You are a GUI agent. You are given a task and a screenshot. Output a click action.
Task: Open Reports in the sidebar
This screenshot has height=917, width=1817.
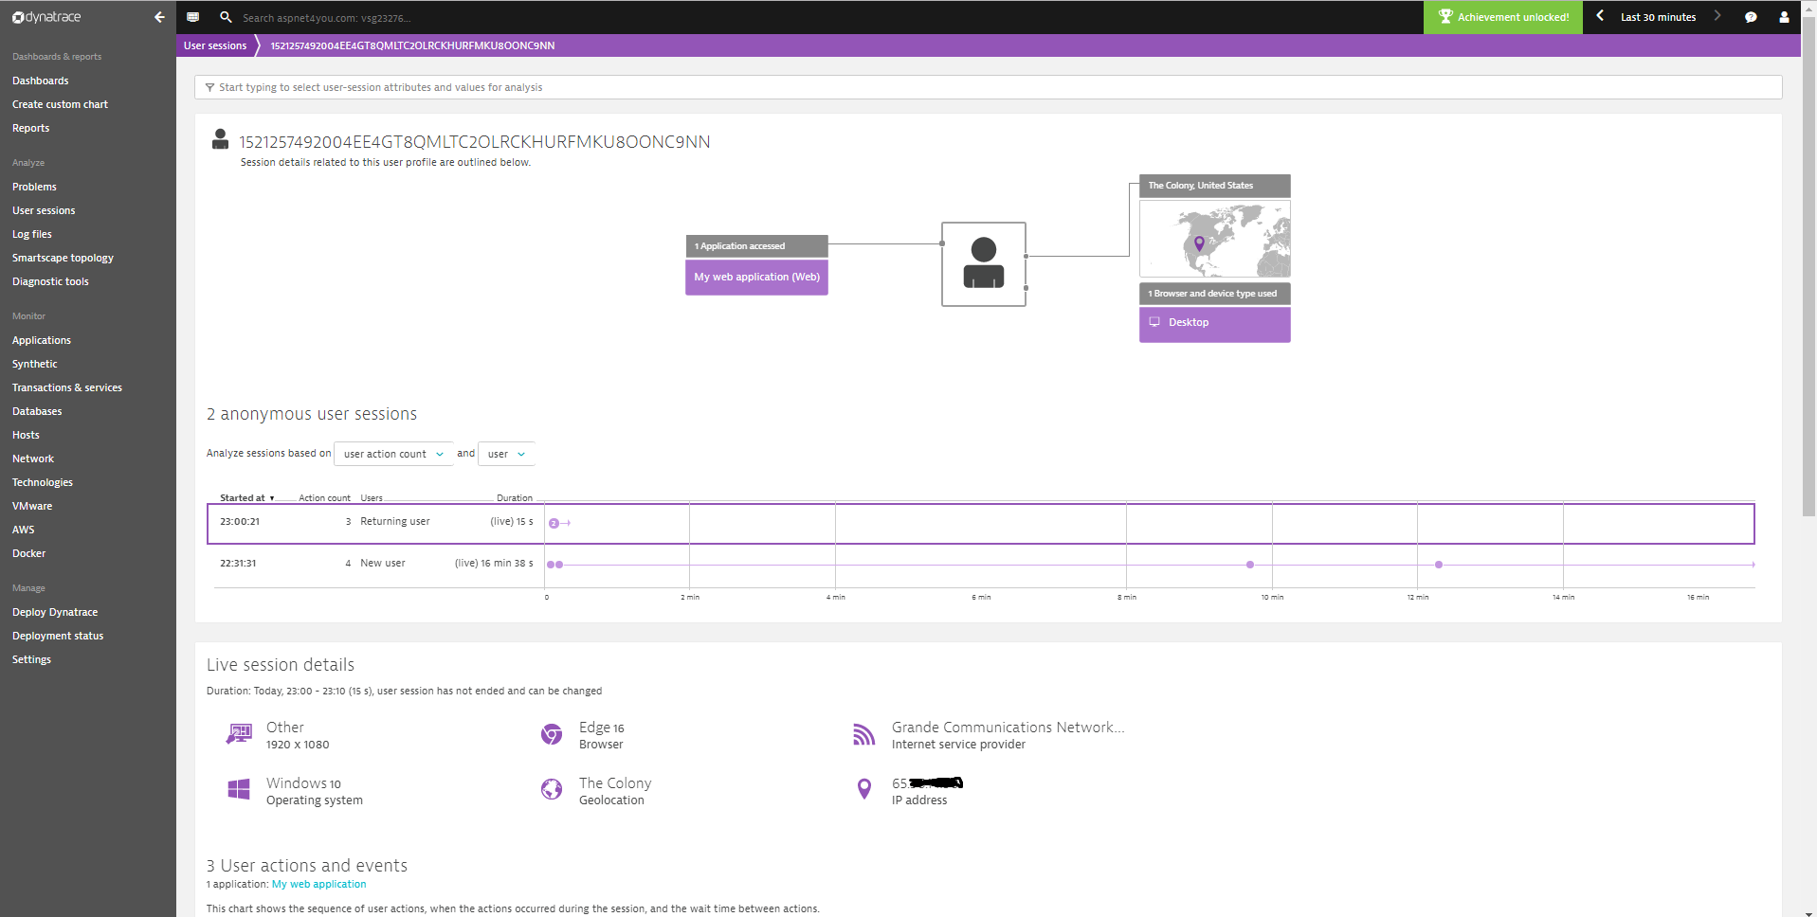click(x=31, y=128)
